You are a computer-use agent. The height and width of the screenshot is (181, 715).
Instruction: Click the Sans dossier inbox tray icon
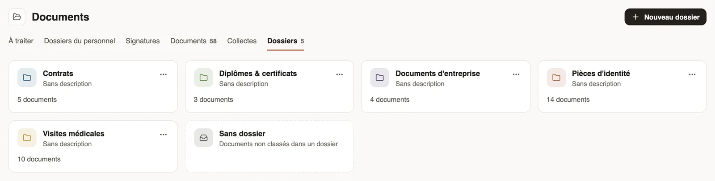pos(203,138)
